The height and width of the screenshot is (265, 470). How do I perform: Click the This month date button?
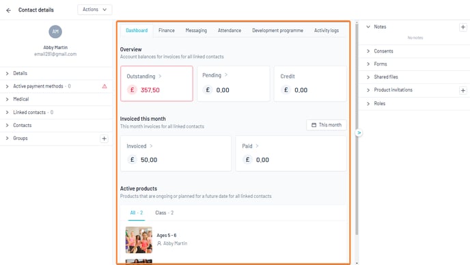(327, 125)
